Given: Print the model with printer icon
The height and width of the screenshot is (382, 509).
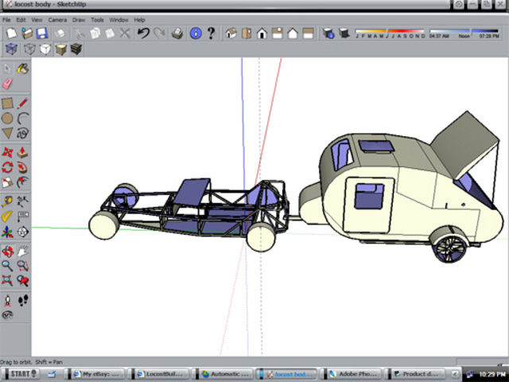Looking at the screenshot, I should [177, 33].
